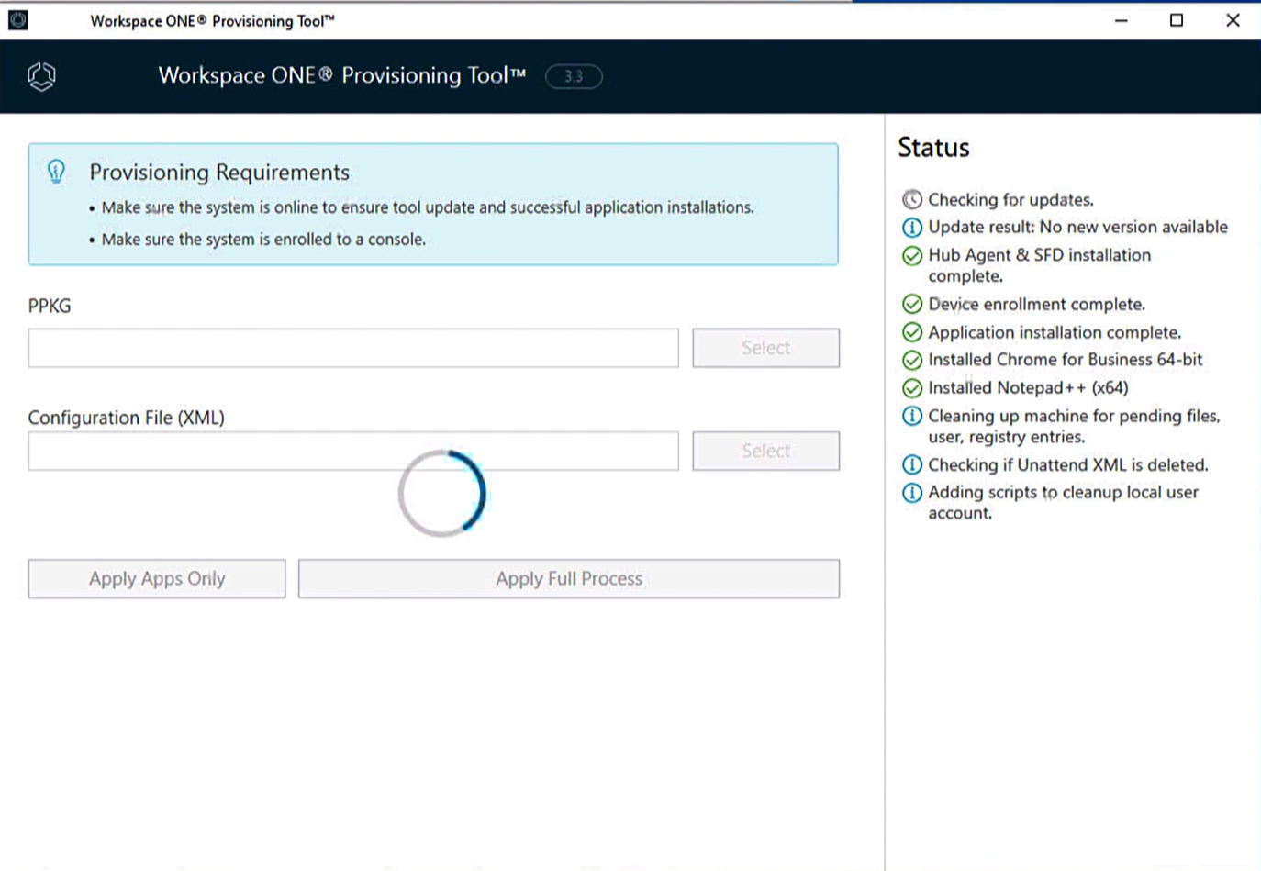Click checkmark icon beside Installed Notepad++

point(911,388)
